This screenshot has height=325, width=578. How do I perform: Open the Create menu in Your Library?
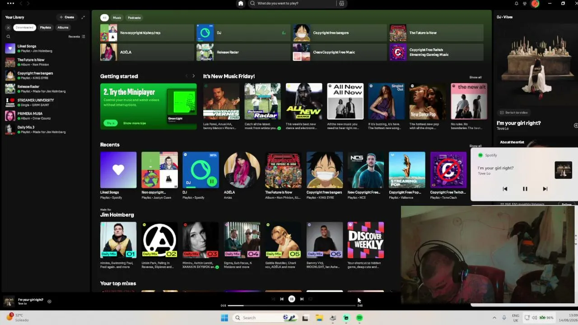67,17
